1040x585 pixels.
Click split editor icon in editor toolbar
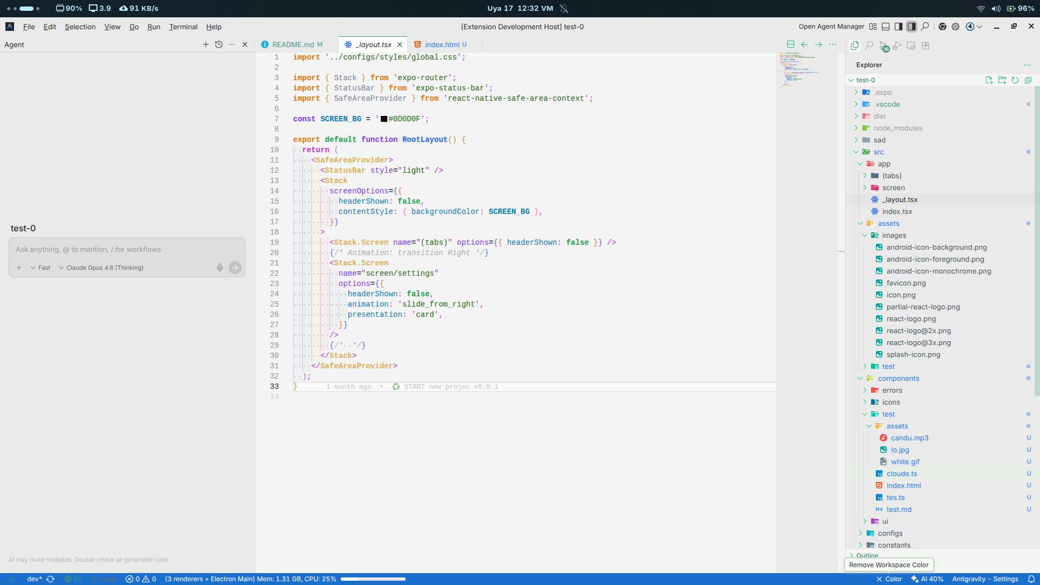(x=790, y=44)
